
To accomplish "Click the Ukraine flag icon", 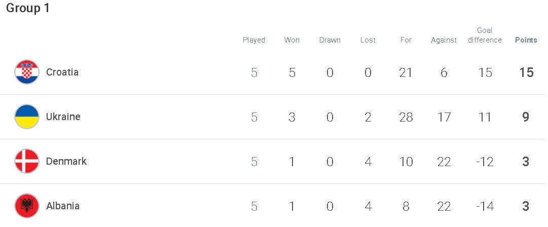I will pyautogui.click(x=27, y=117).
